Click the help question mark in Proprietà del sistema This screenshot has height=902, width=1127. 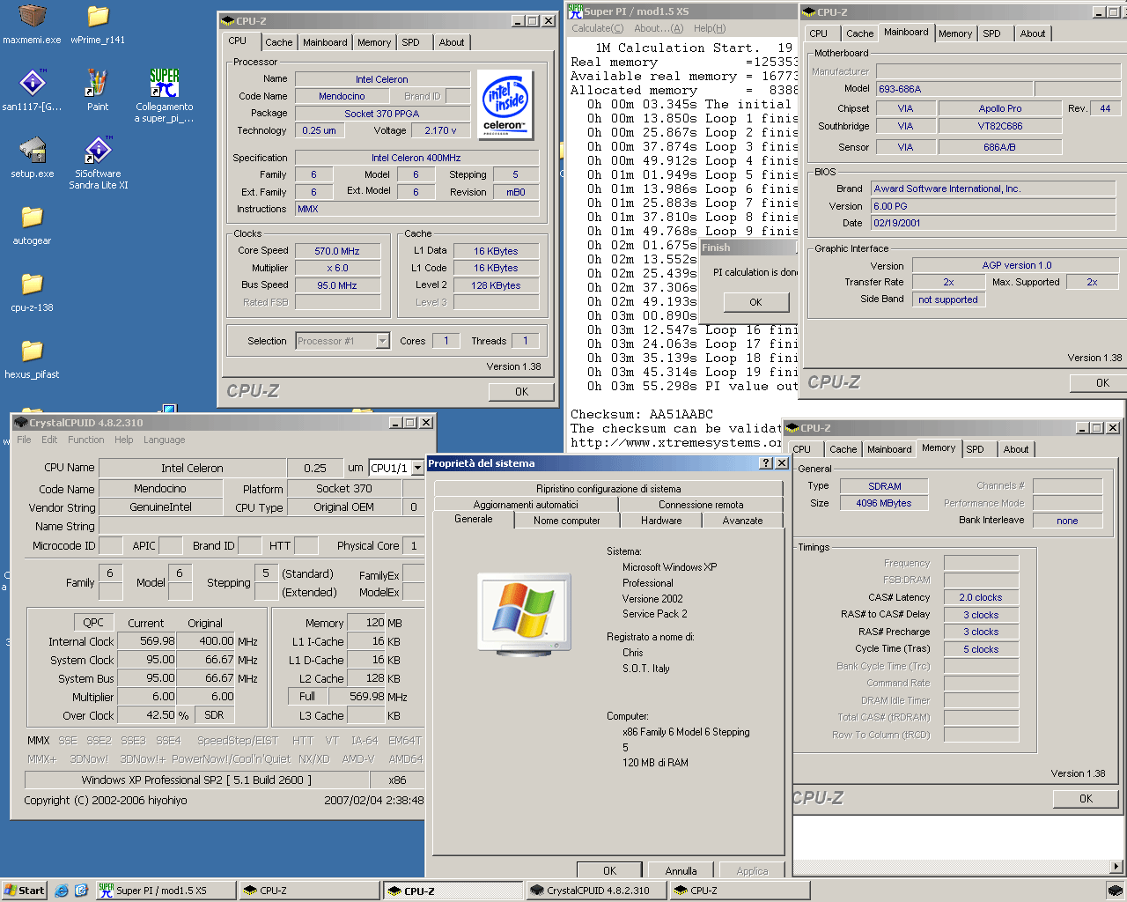point(766,463)
